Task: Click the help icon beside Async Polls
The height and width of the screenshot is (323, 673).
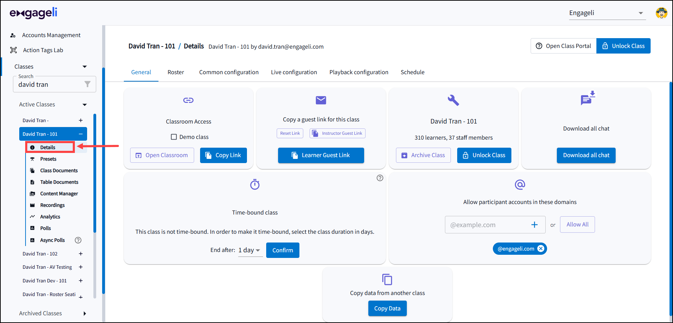Action: [78, 240]
